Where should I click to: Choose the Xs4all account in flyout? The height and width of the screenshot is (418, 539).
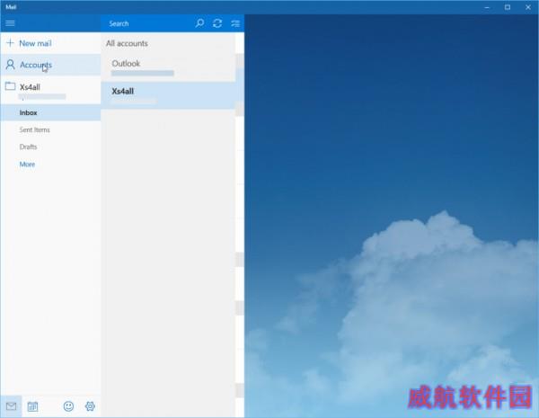point(168,95)
